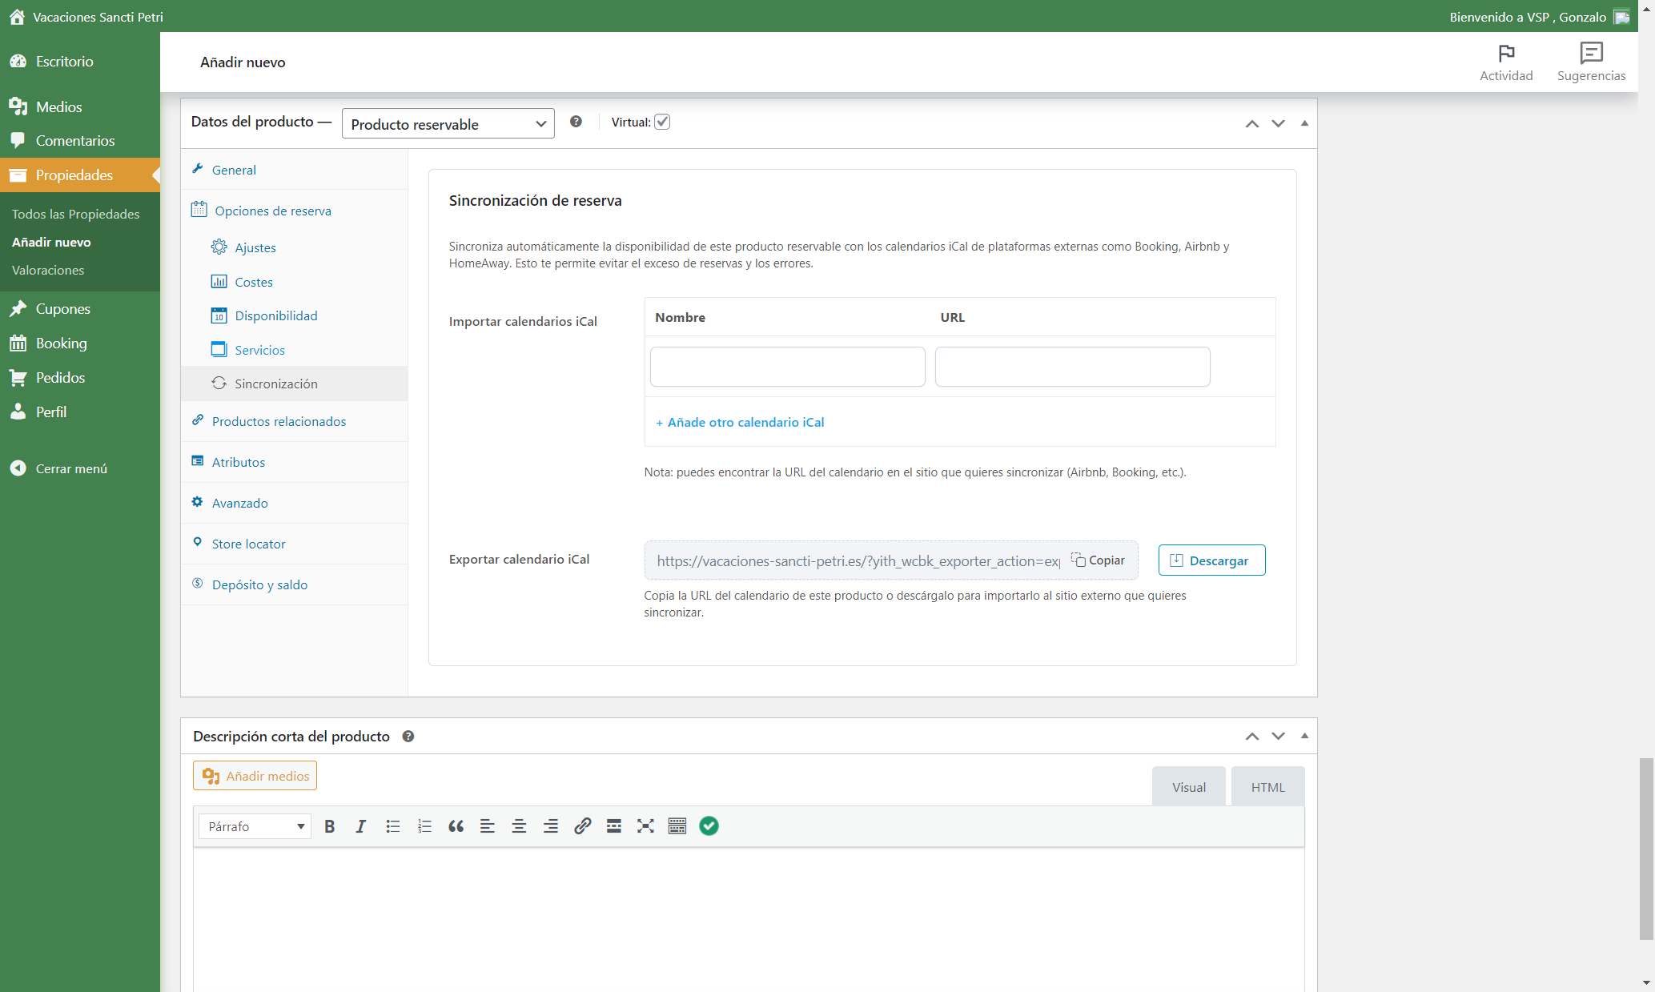Image resolution: width=1655 pixels, height=992 pixels.
Task: Insert a numbered list
Action: 424,826
